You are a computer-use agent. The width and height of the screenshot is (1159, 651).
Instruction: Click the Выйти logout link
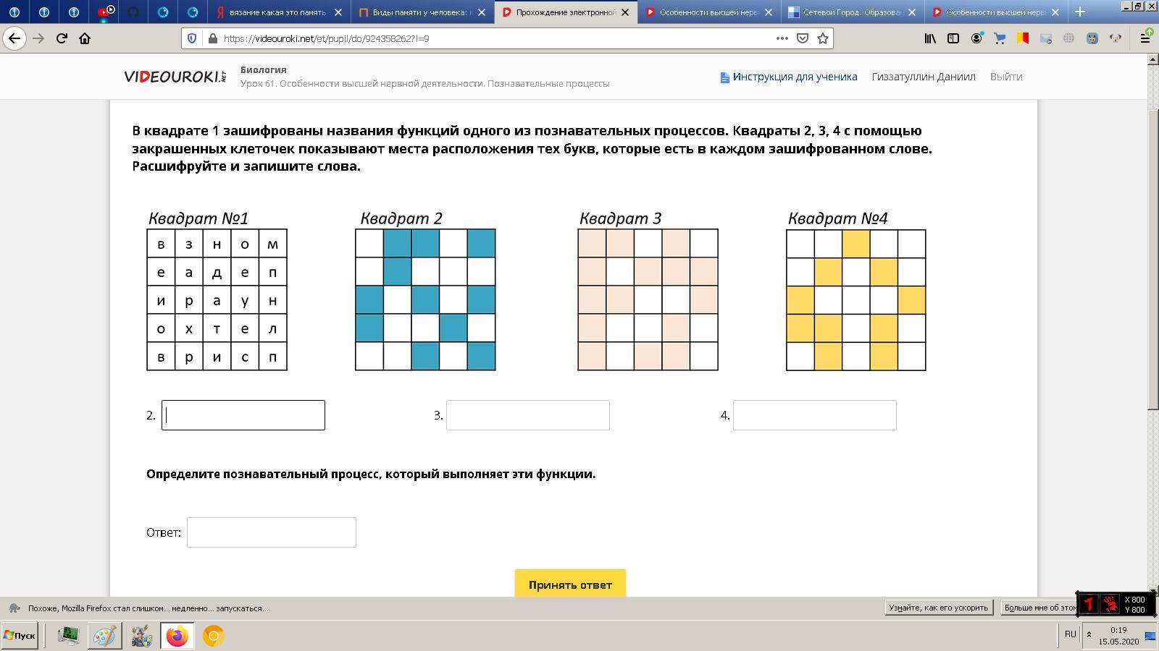(1006, 77)
